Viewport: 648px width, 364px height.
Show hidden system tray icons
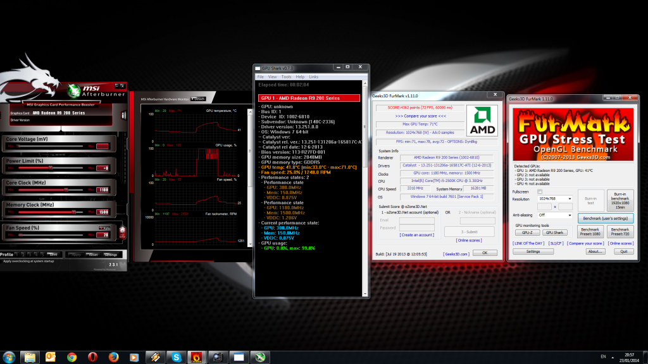[613, 358]
